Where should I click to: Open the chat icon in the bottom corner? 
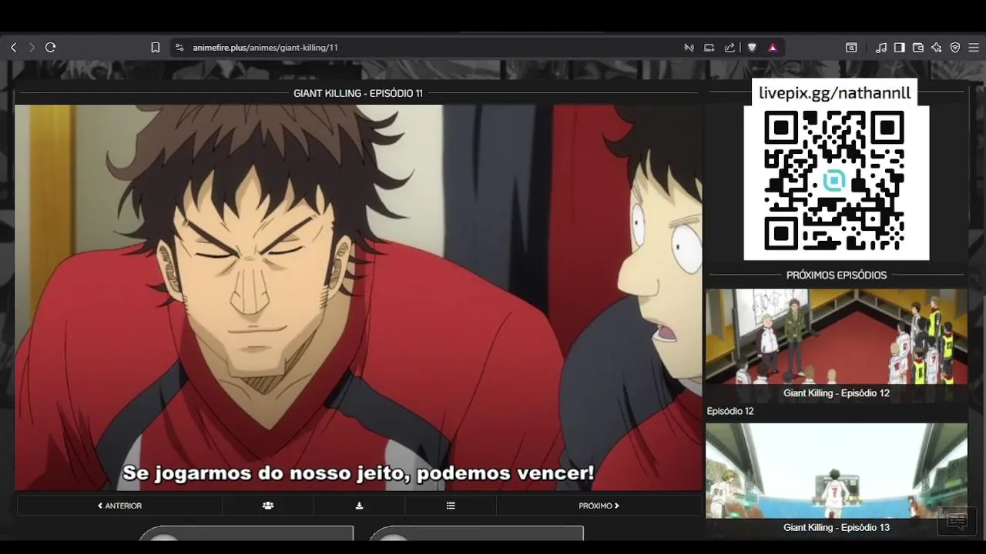coord(957,522)
